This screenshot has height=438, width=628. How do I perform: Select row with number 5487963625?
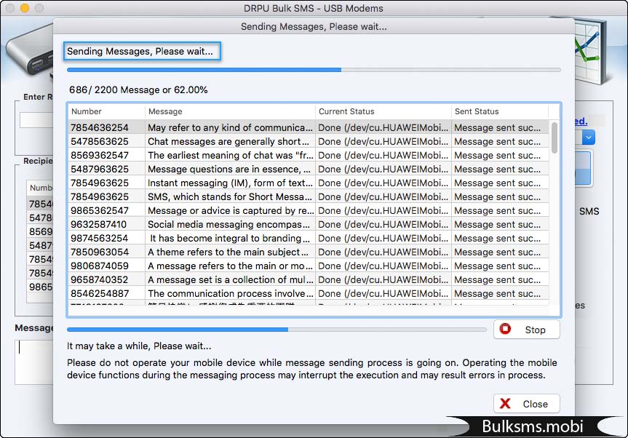click(x=309, y=169)
